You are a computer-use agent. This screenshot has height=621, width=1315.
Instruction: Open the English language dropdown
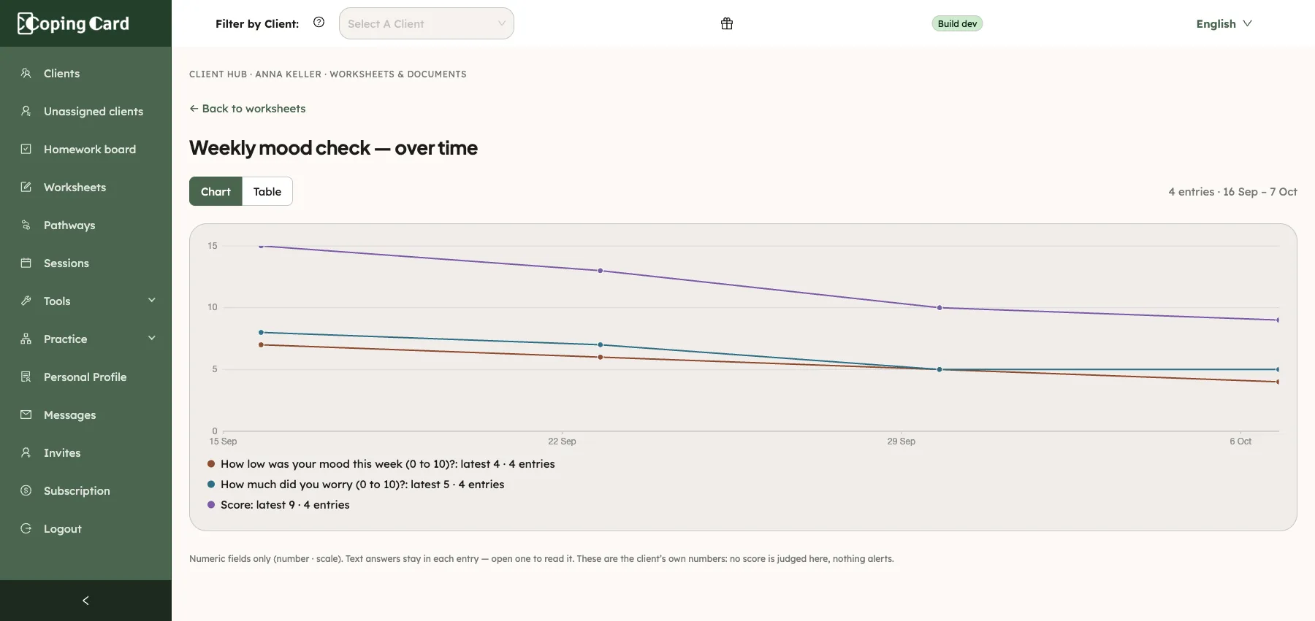tap(1224, 23)
